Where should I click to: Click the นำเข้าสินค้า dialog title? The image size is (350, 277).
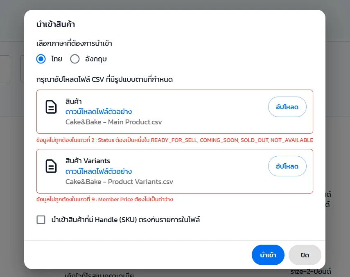pyautogui.click(x=56, y=25)
